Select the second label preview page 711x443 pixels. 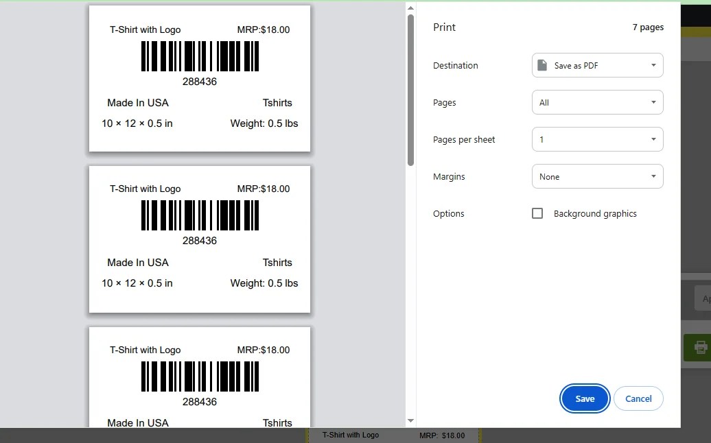click(x=200, y=239)
